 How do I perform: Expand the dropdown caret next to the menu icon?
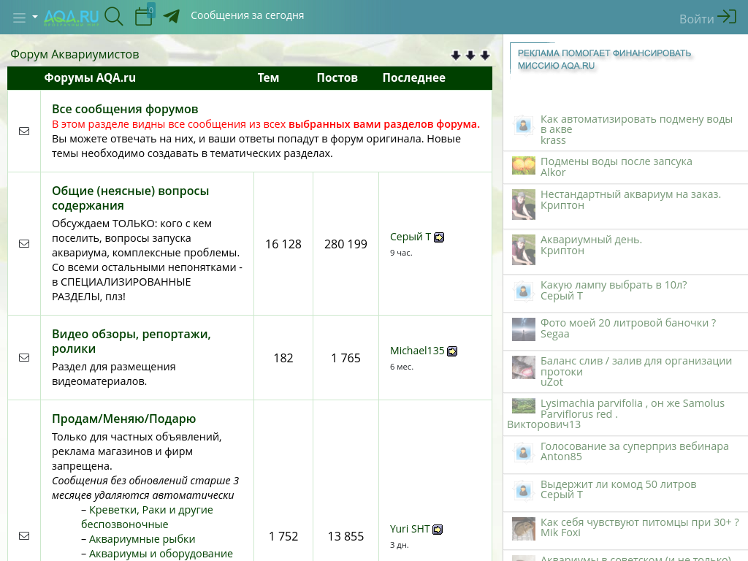point(35,18)
